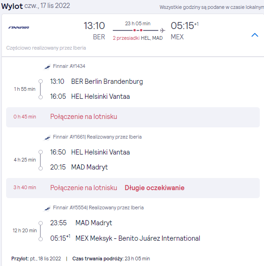
Task: Click the 'Realizowany przez Iberia' label on AY1661
Action: (x=114, y=137)
